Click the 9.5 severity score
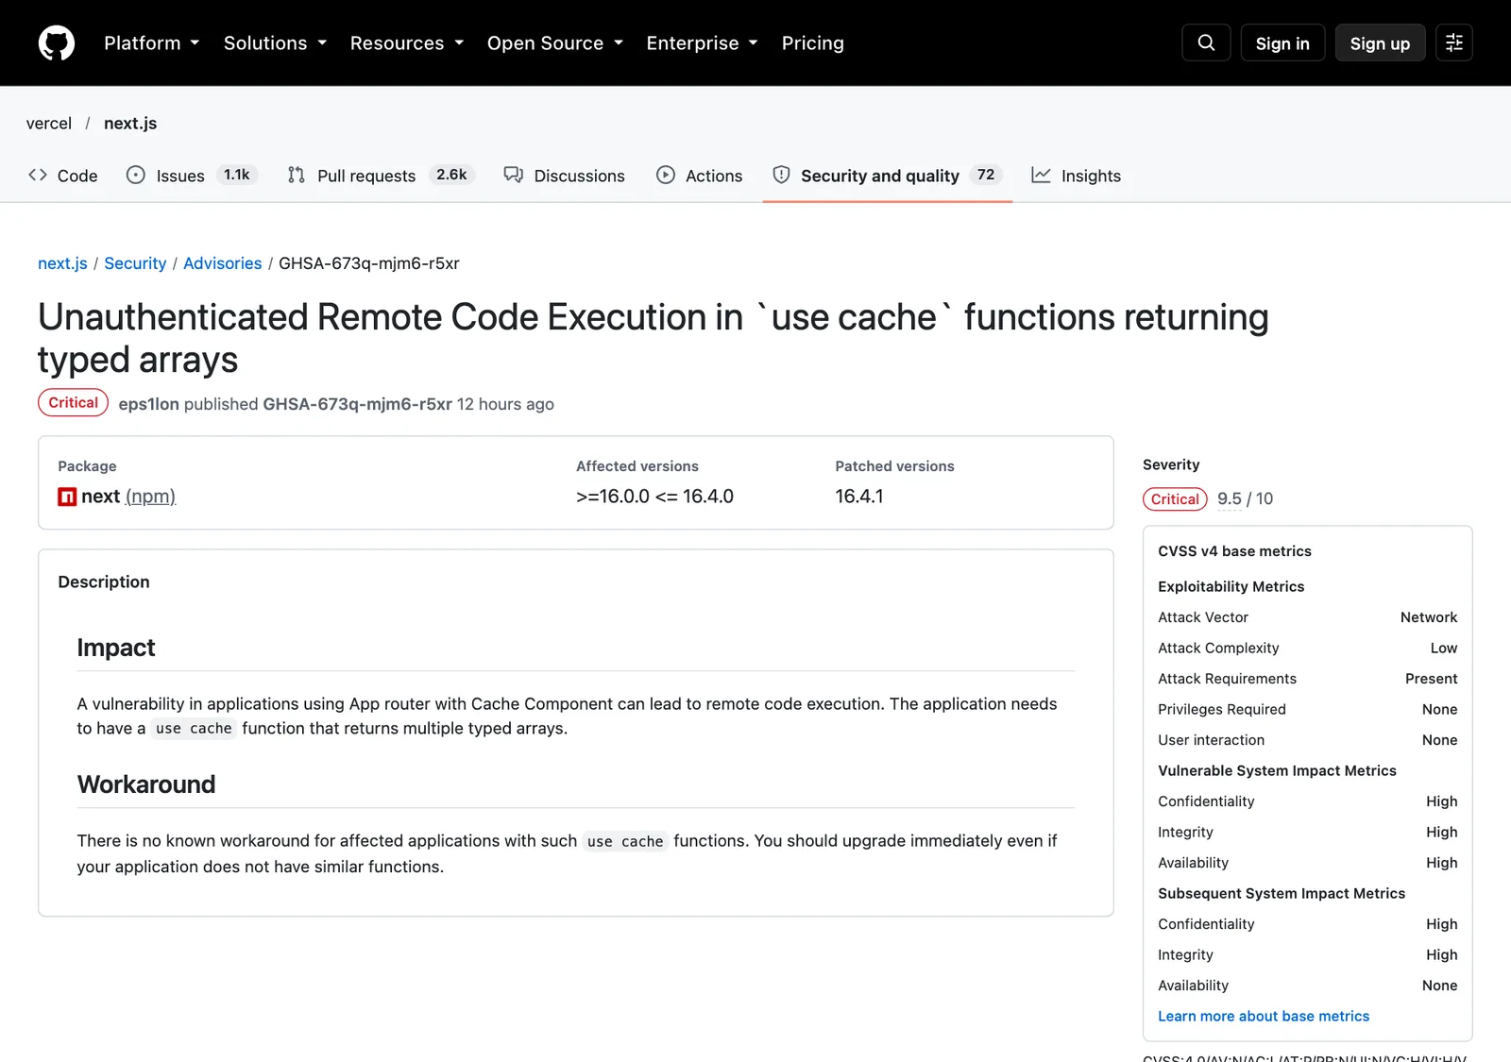1511x1062 pixels. (x=1230, y=498)
